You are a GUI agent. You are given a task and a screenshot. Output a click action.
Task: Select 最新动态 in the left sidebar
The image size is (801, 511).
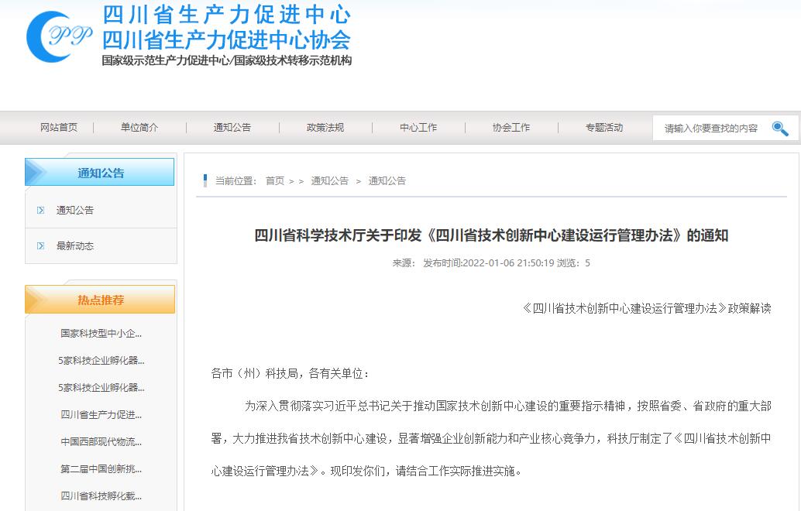pos(75,246)
